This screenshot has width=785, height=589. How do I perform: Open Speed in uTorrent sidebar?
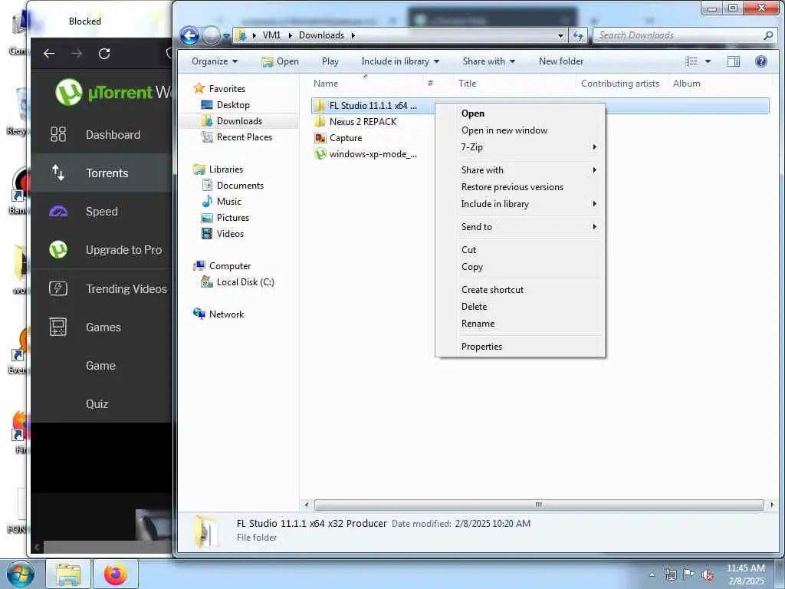click(102, 212)
